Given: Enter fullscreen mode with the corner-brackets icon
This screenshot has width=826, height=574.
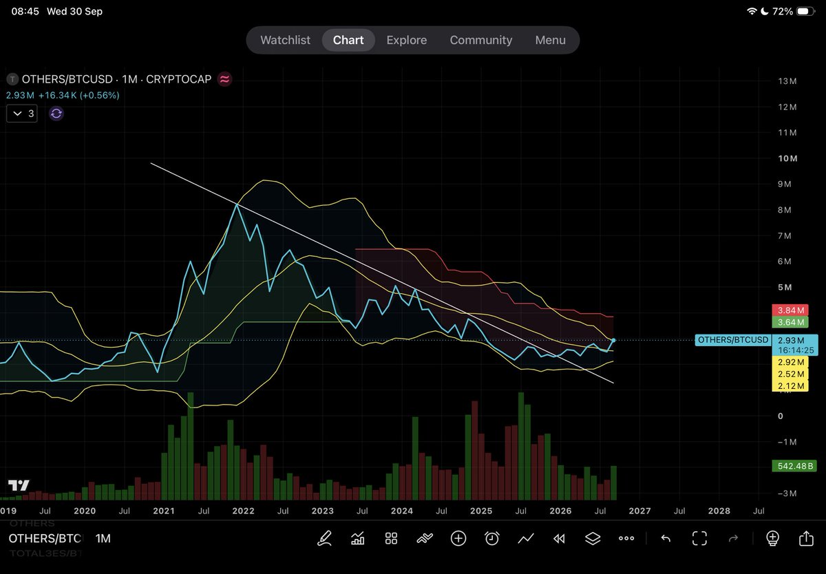Looking at the screenshot, I should (700, 538).
